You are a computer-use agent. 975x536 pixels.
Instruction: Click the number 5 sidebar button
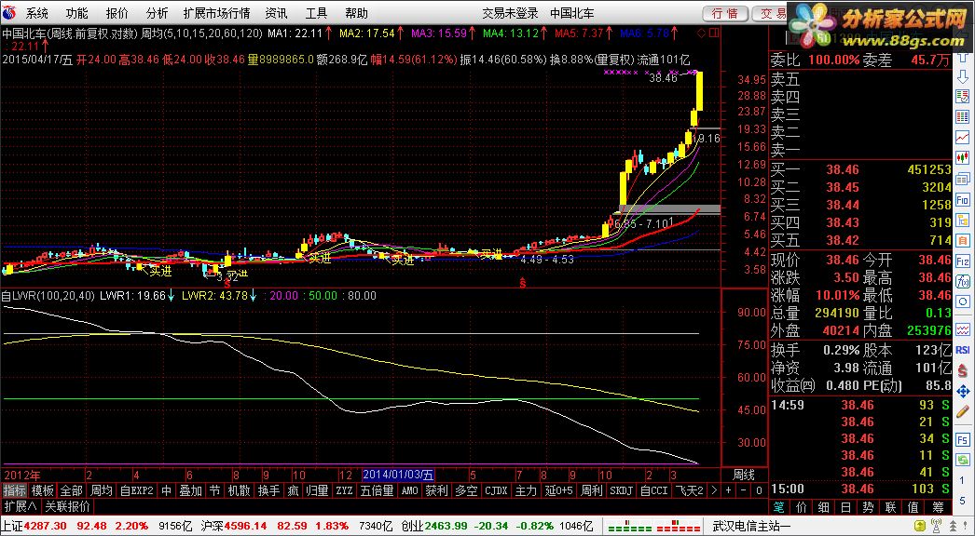click(963, 501)
